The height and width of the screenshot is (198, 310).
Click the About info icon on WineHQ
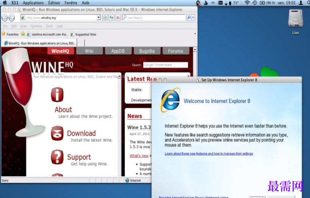coord(57,95)
